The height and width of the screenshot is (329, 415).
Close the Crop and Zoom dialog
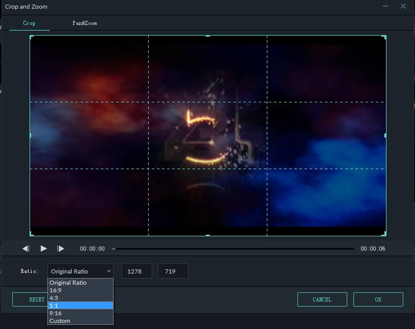coord(403,6)
